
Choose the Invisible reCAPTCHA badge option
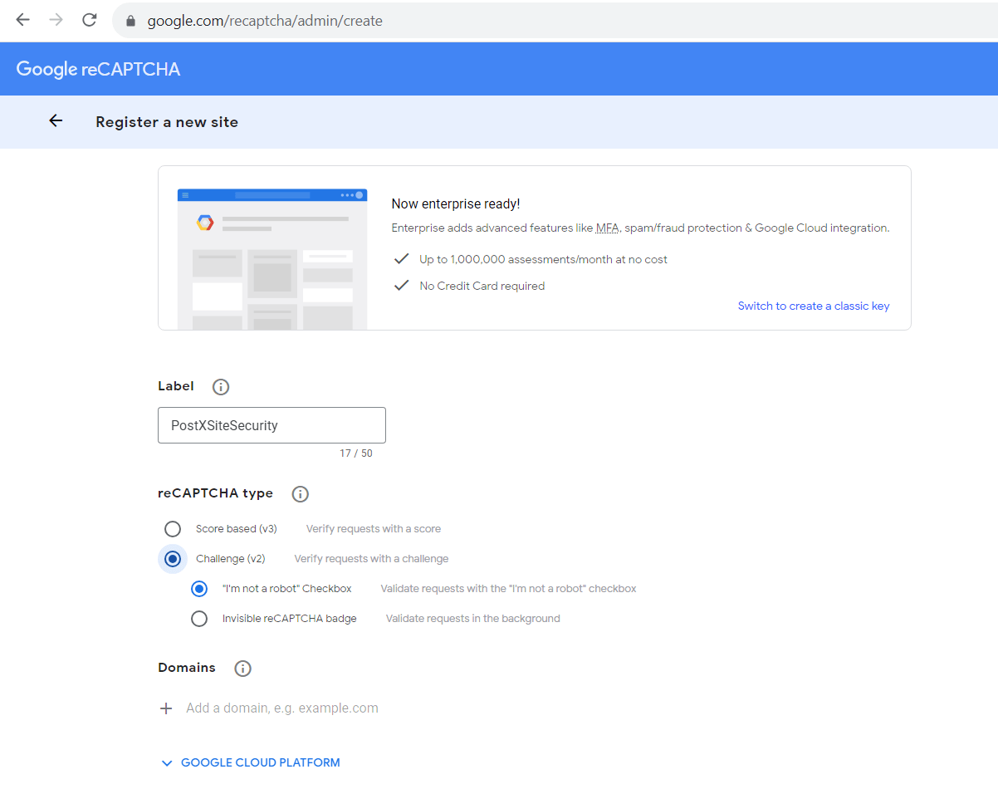[x=199, y=618]
